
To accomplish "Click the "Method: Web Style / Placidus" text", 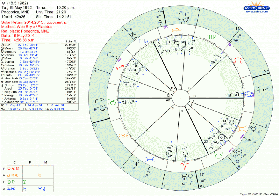I will 27,27.
